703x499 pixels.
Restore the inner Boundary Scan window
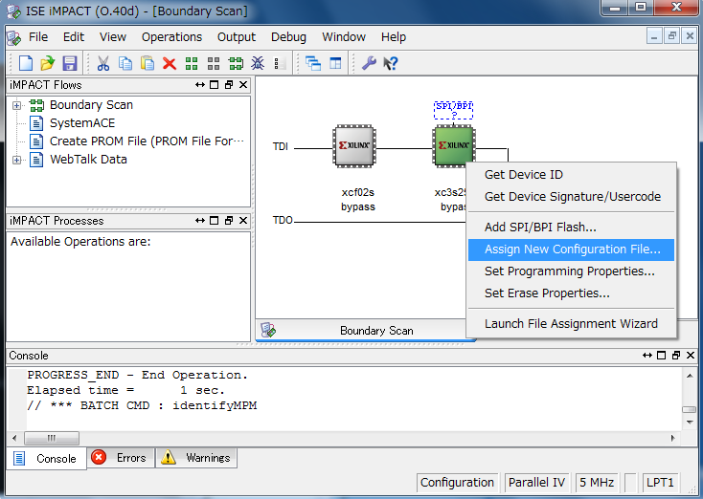tap(671, 36)
